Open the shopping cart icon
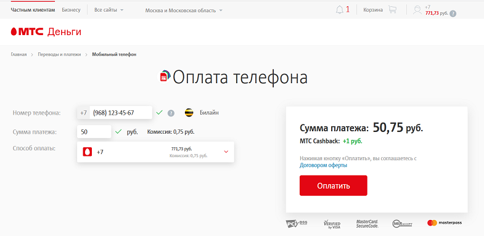 [x=392, y=10]
